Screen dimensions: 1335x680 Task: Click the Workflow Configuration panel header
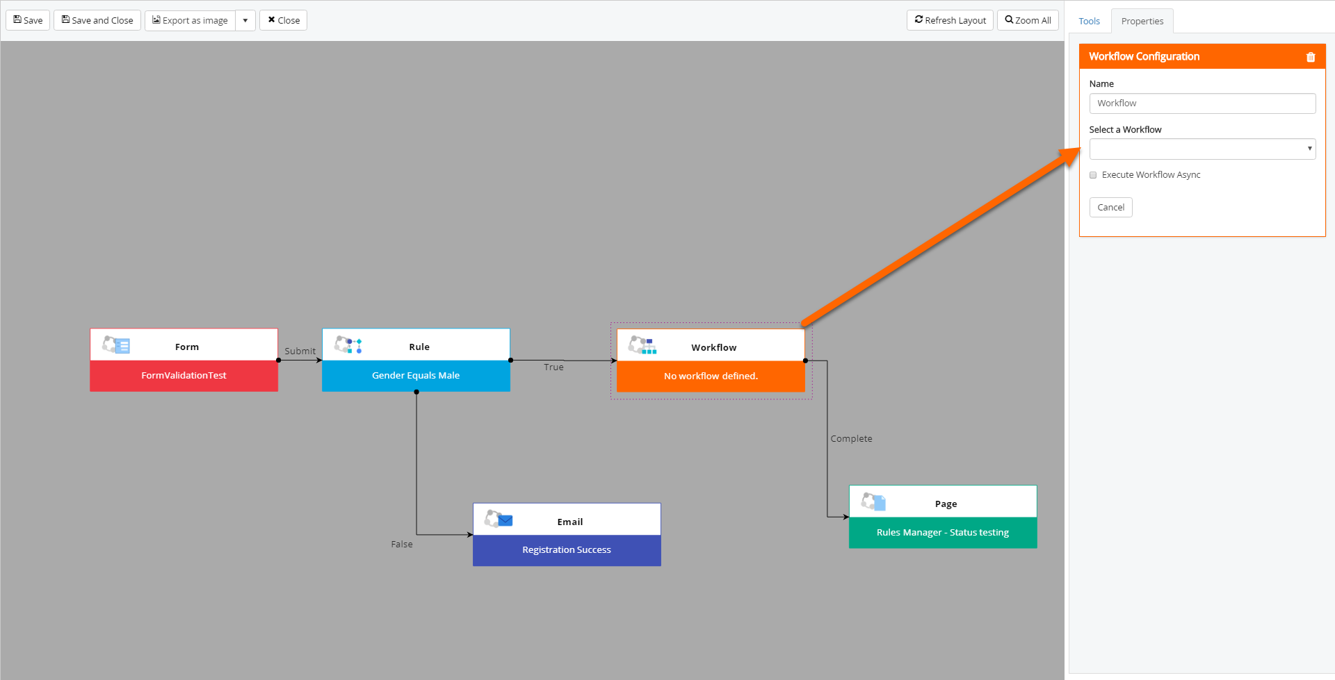(x=1202, y=57)
